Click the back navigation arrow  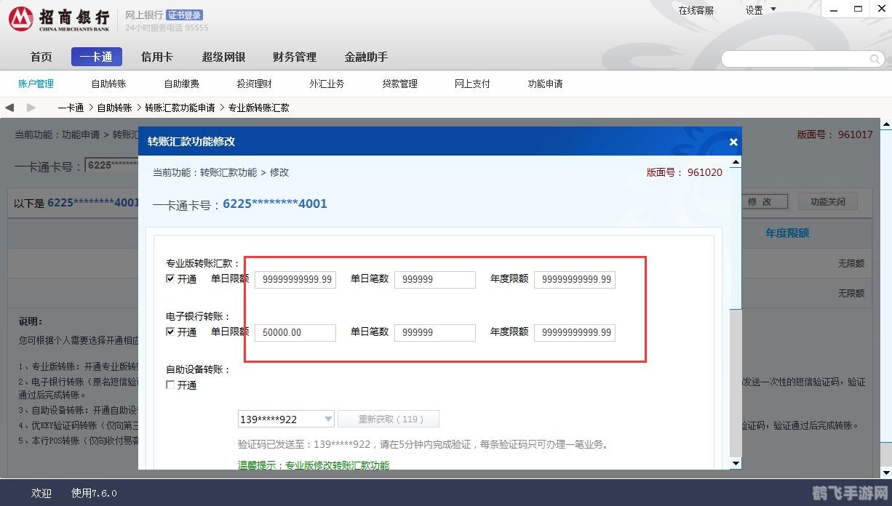point(9,107)
